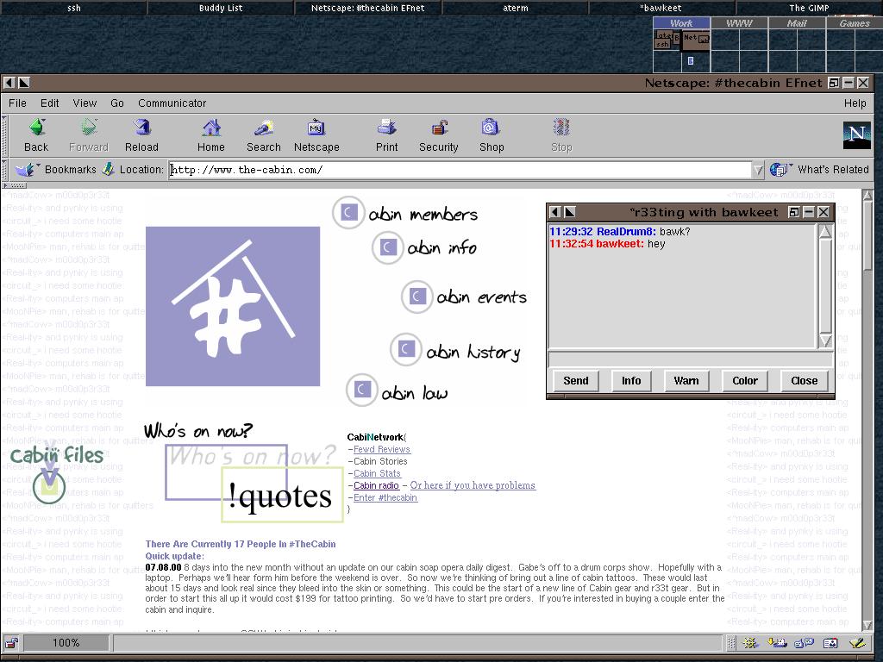Click the cabin law round icon
883x662 pixels.
(361, 390)
